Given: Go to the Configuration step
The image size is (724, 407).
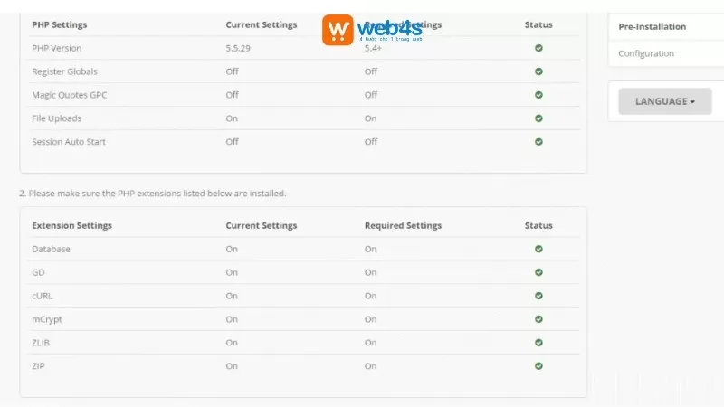Looking at the screenshot, I should click(x=646, y=53).
